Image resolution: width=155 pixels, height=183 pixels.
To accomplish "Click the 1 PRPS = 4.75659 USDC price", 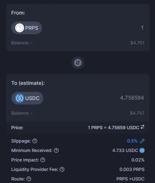I will coord(114,128).
